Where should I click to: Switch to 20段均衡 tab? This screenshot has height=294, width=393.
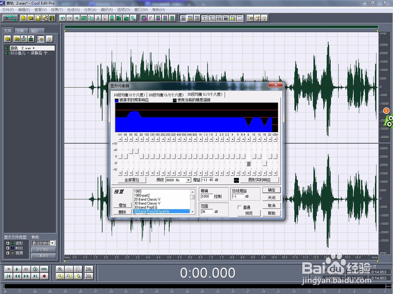coord(166,95)
